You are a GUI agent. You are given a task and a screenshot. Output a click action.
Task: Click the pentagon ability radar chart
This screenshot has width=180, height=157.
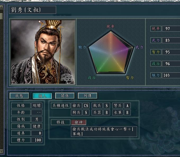point(111,52)
